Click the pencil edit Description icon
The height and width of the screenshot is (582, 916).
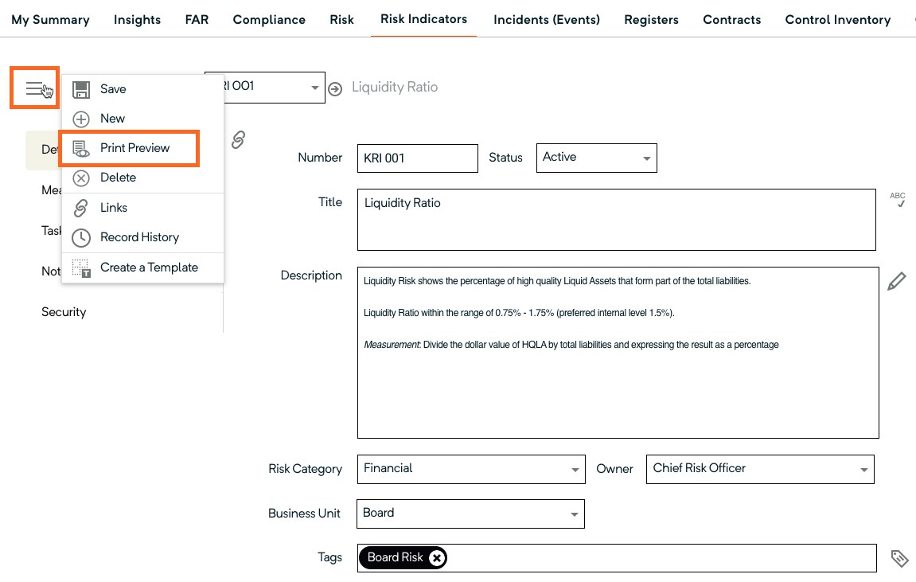897,281
